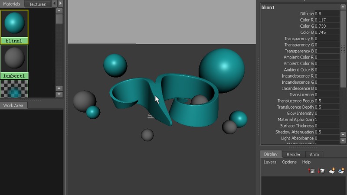
Task: Open the Render layer tab
Action: click(293, 154)
